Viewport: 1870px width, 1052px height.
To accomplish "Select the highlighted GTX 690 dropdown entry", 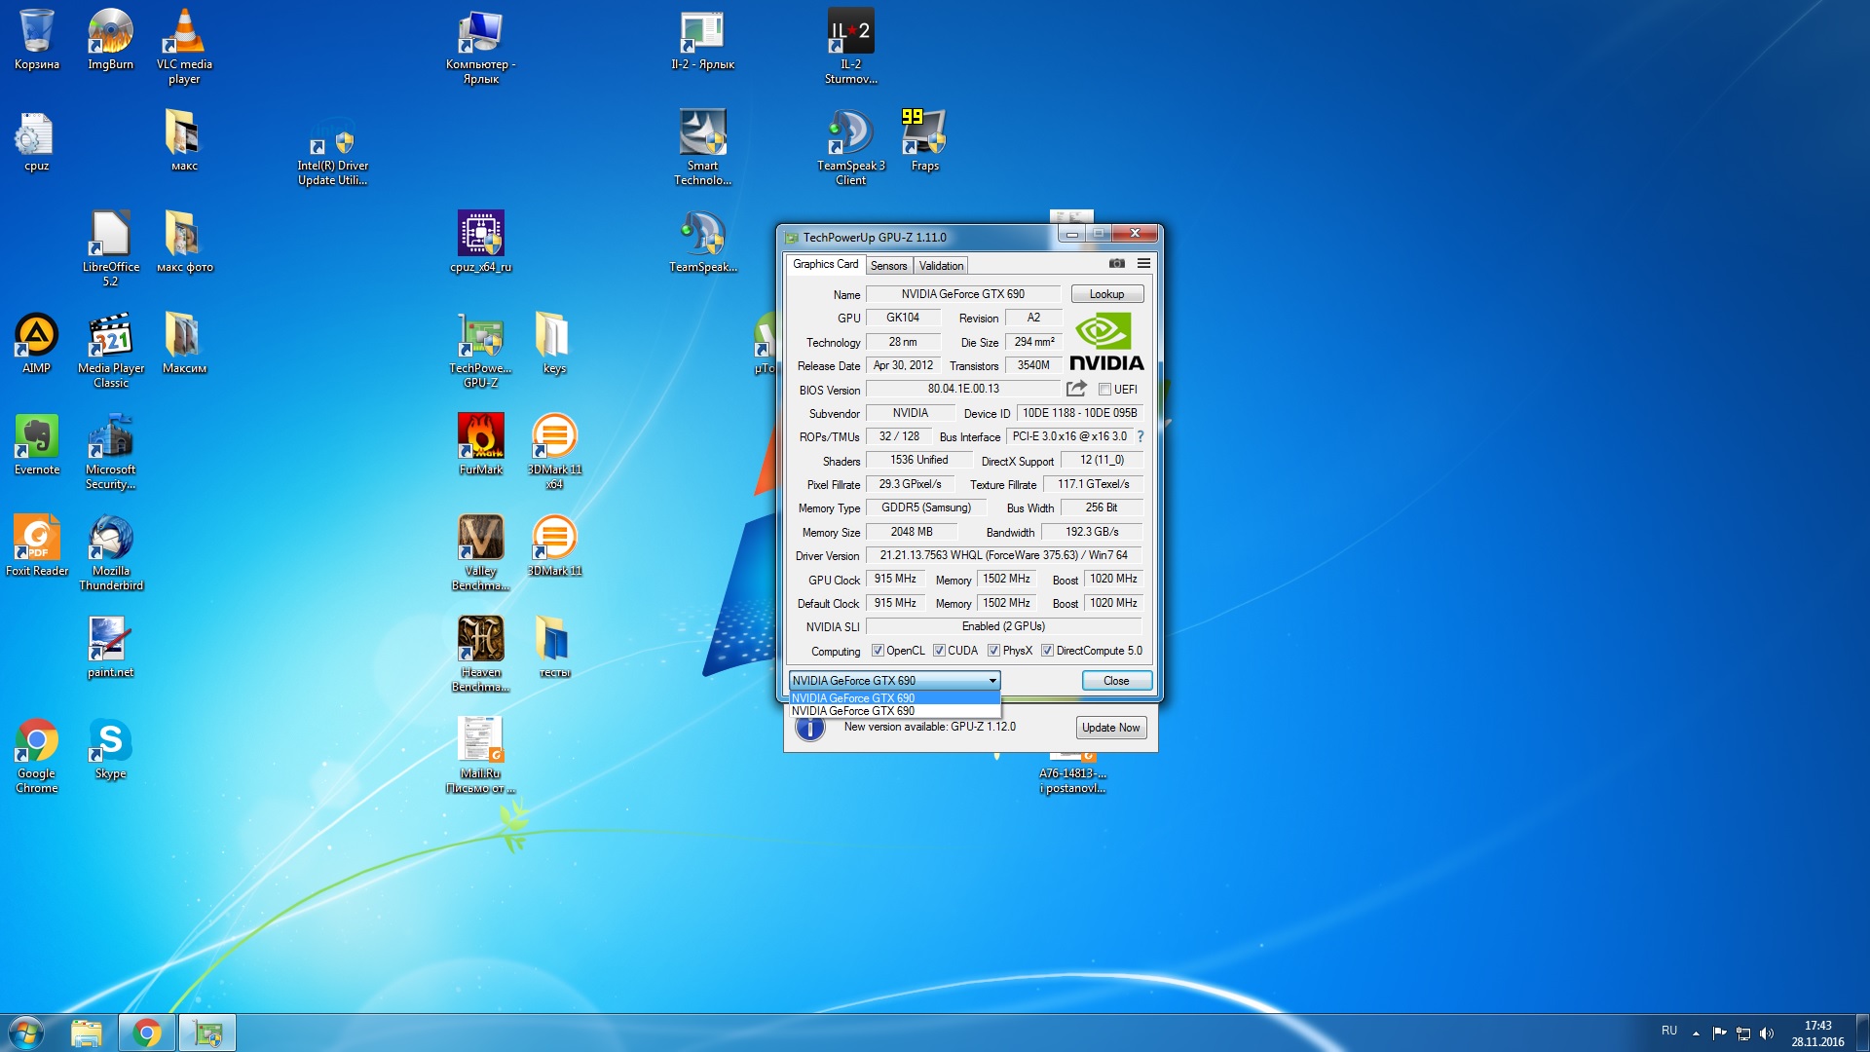I will [894, 698].
